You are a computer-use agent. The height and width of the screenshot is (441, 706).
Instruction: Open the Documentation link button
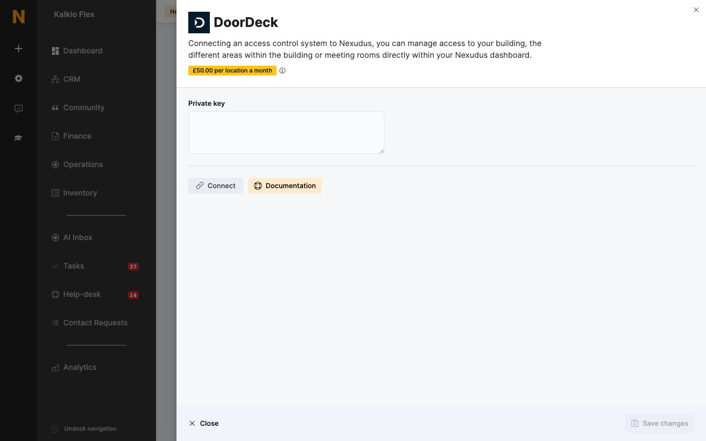(285, 186)
